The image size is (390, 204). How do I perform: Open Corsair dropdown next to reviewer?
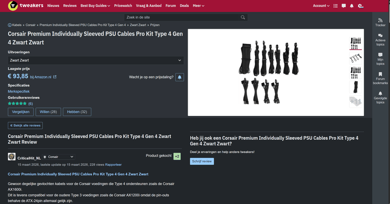[58, 157]
